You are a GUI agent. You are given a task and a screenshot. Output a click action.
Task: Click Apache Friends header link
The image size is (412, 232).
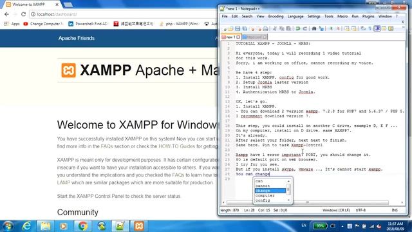point(77,38)
